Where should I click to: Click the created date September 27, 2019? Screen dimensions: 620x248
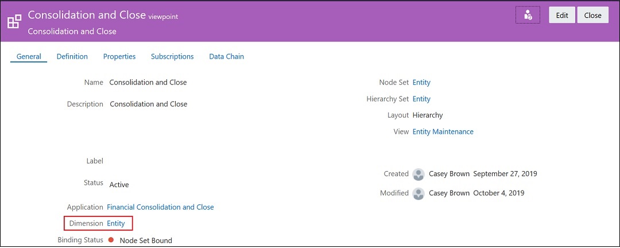point(505,173)
